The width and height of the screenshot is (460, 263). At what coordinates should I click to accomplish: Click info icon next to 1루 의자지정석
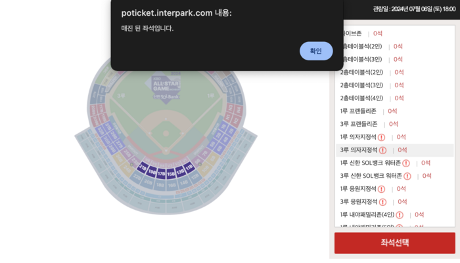click(x=382, y=137)
